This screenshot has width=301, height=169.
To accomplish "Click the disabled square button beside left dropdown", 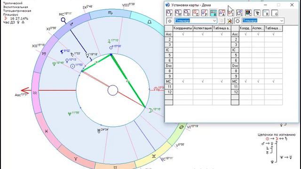I will coord(222,21).
